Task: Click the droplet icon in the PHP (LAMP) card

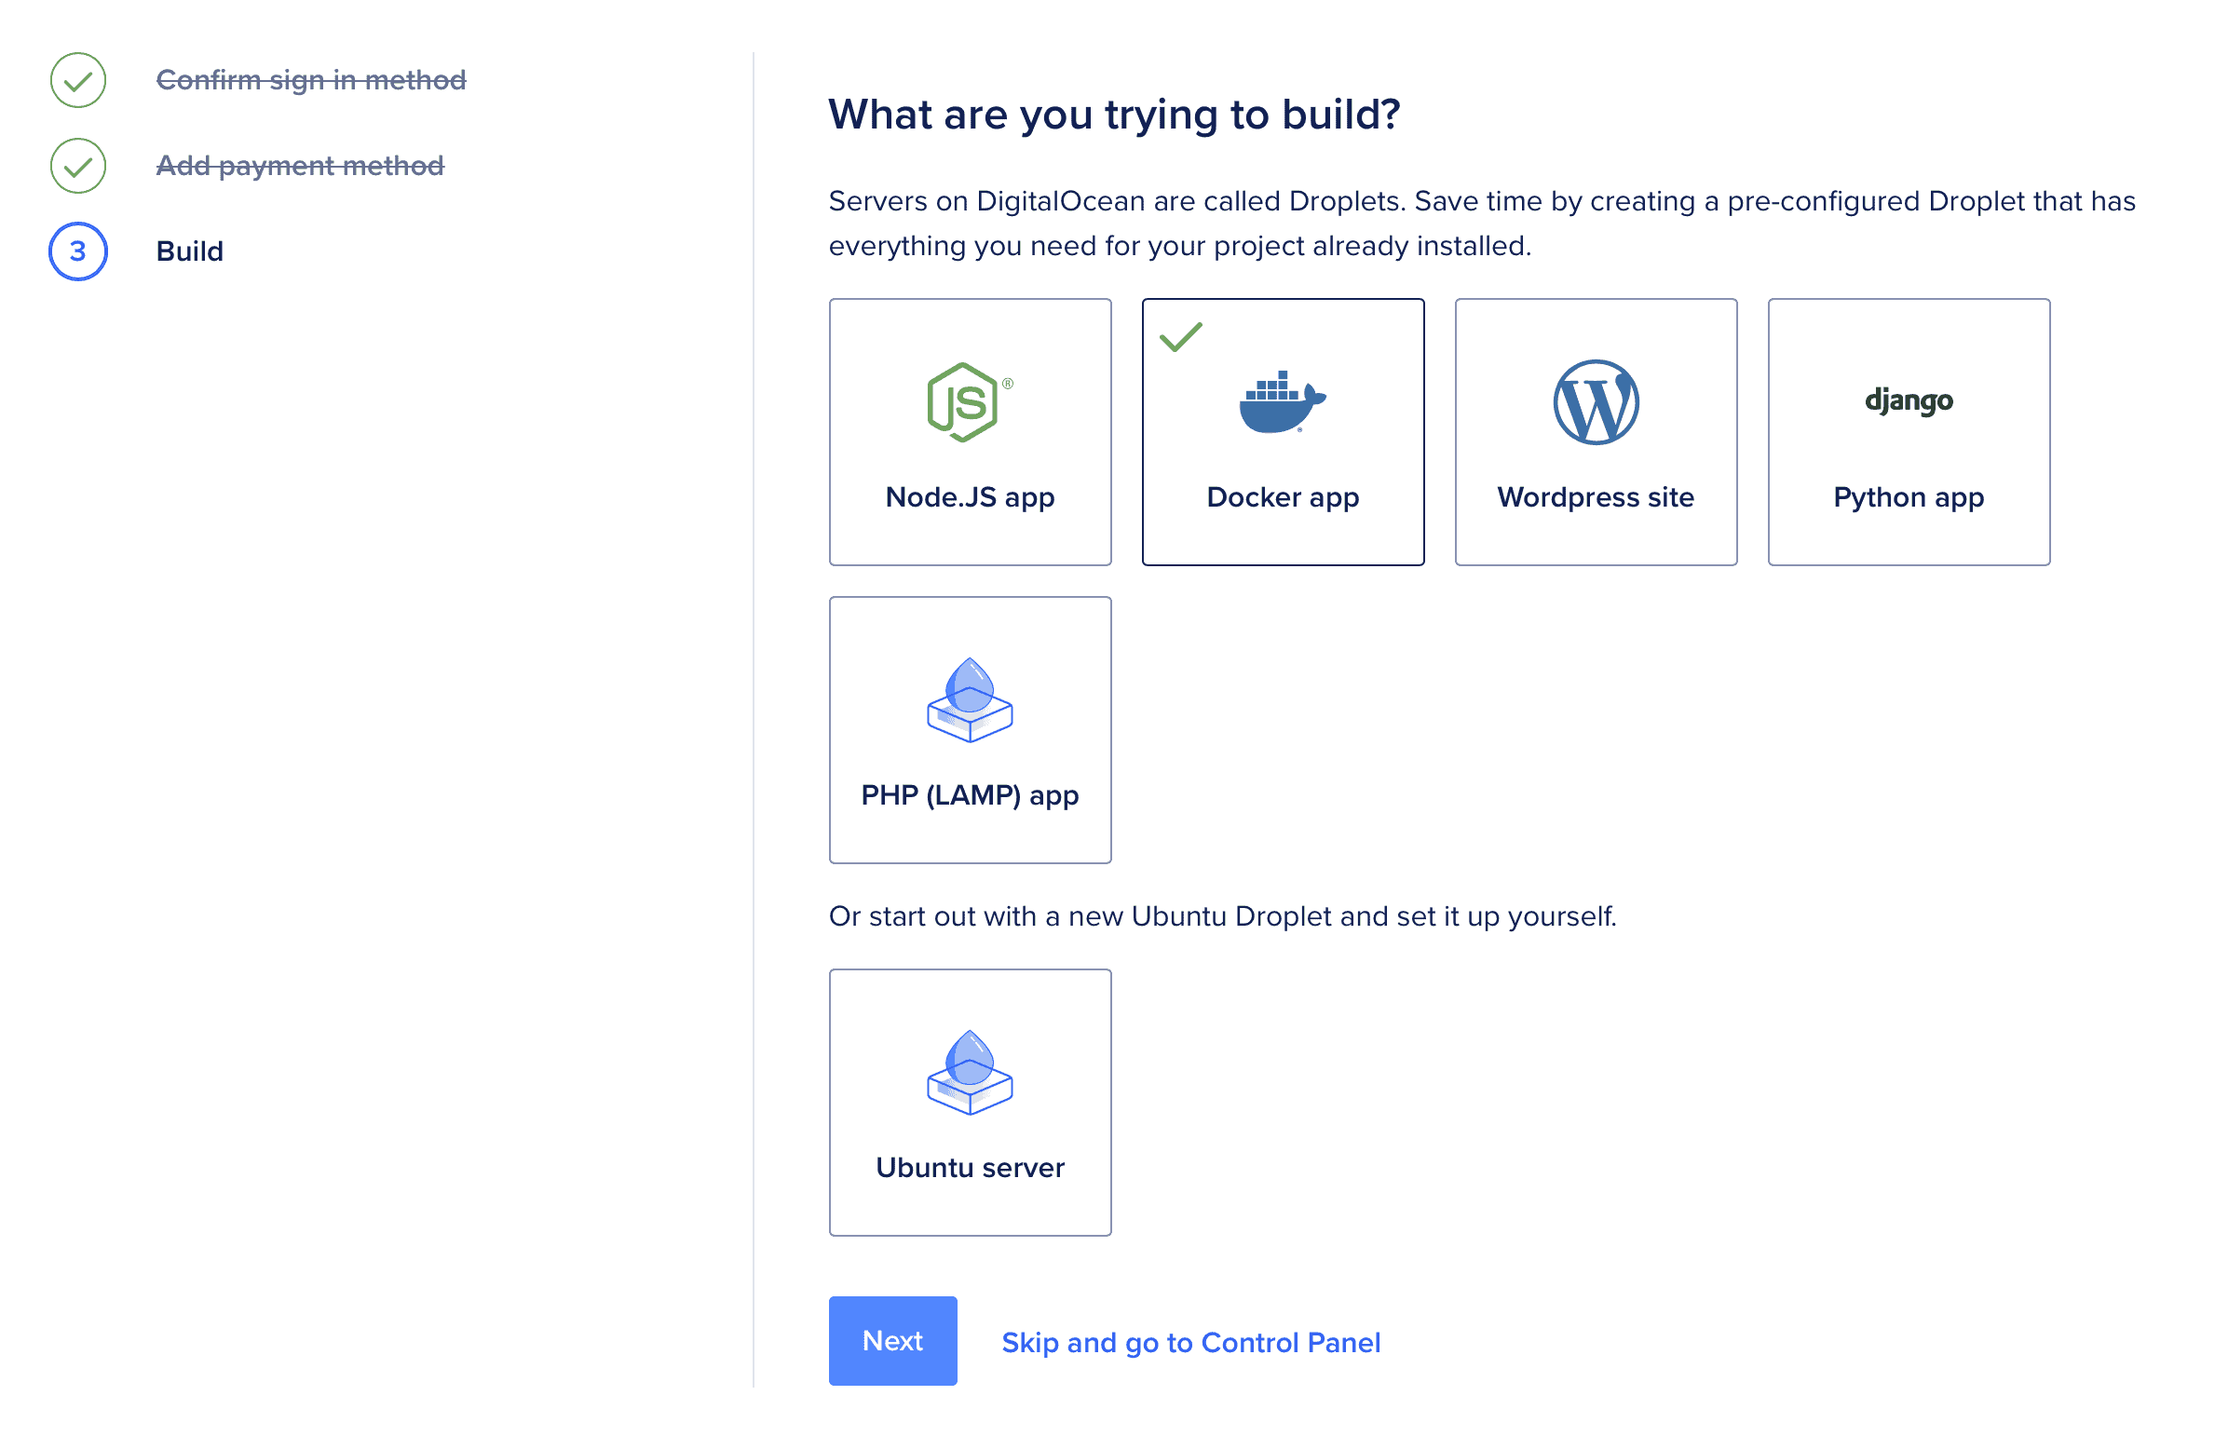Action: (x=970, y=700)
